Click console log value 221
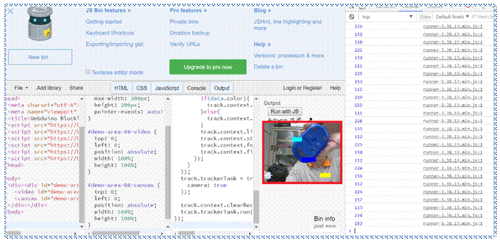500x242 pixels. [x=359, y=50]
